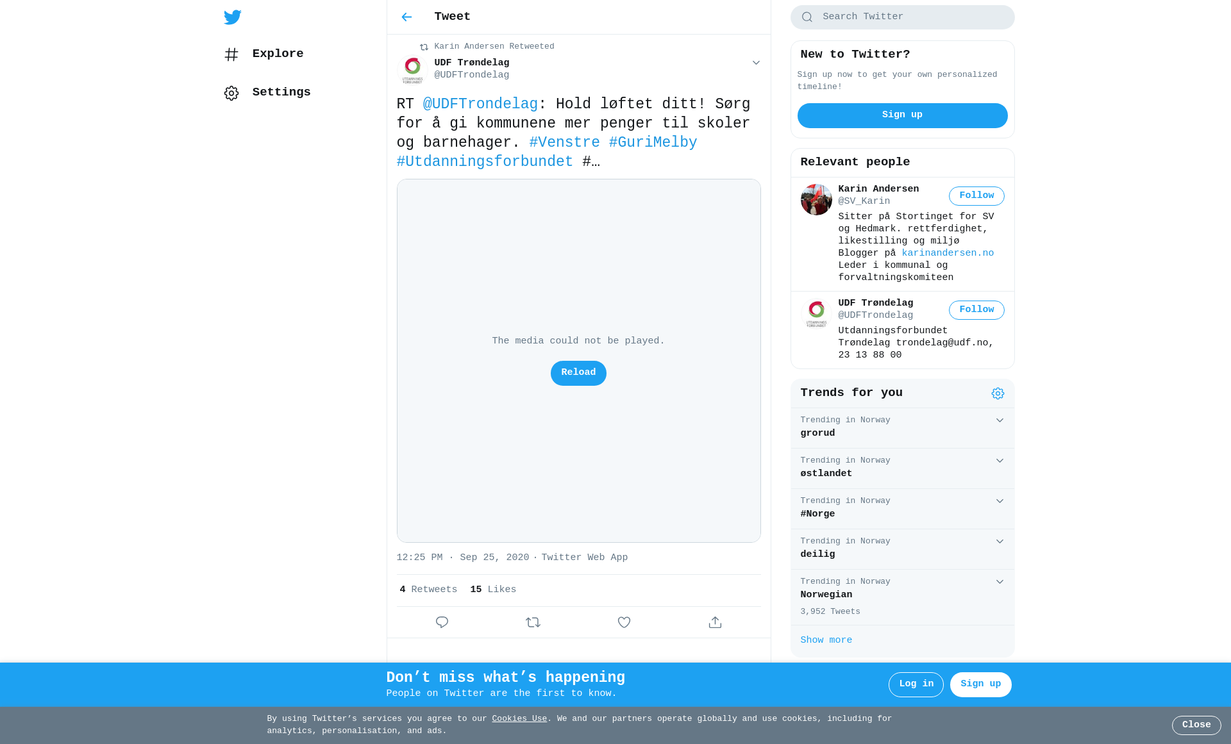1231x744 pixels.
Task: Click the share tweet icon
Action: [715, 622]
